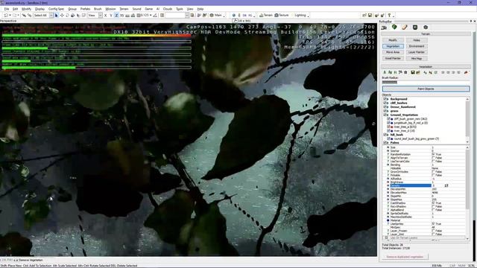
Task: Toggle the Background group checkbox
Action: tap(385, 99)
